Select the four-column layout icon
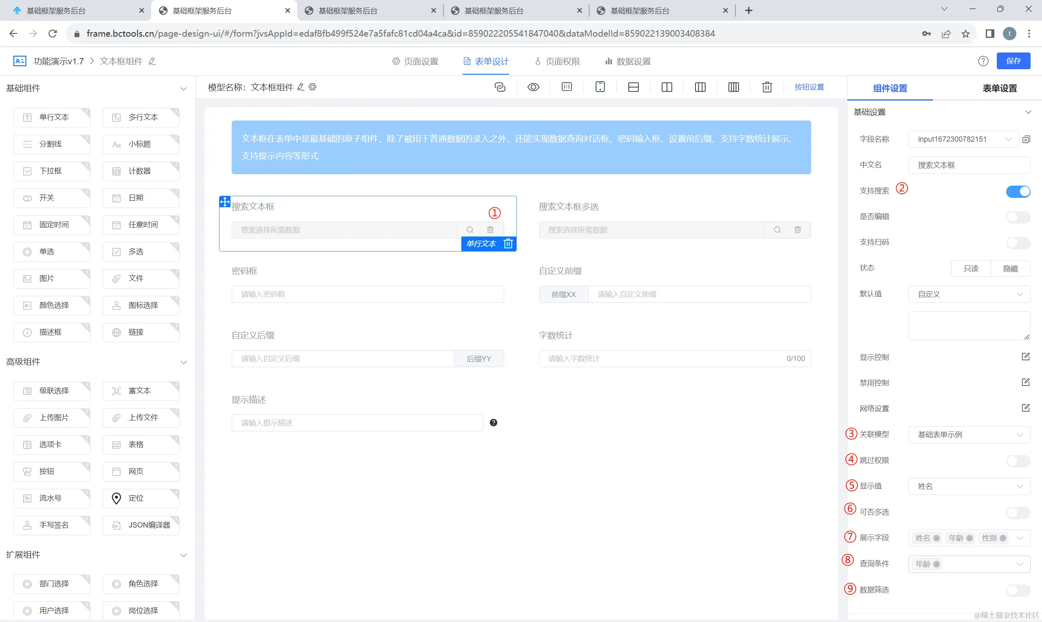This screenshot has height=622, width=1042. click(733, 87)
